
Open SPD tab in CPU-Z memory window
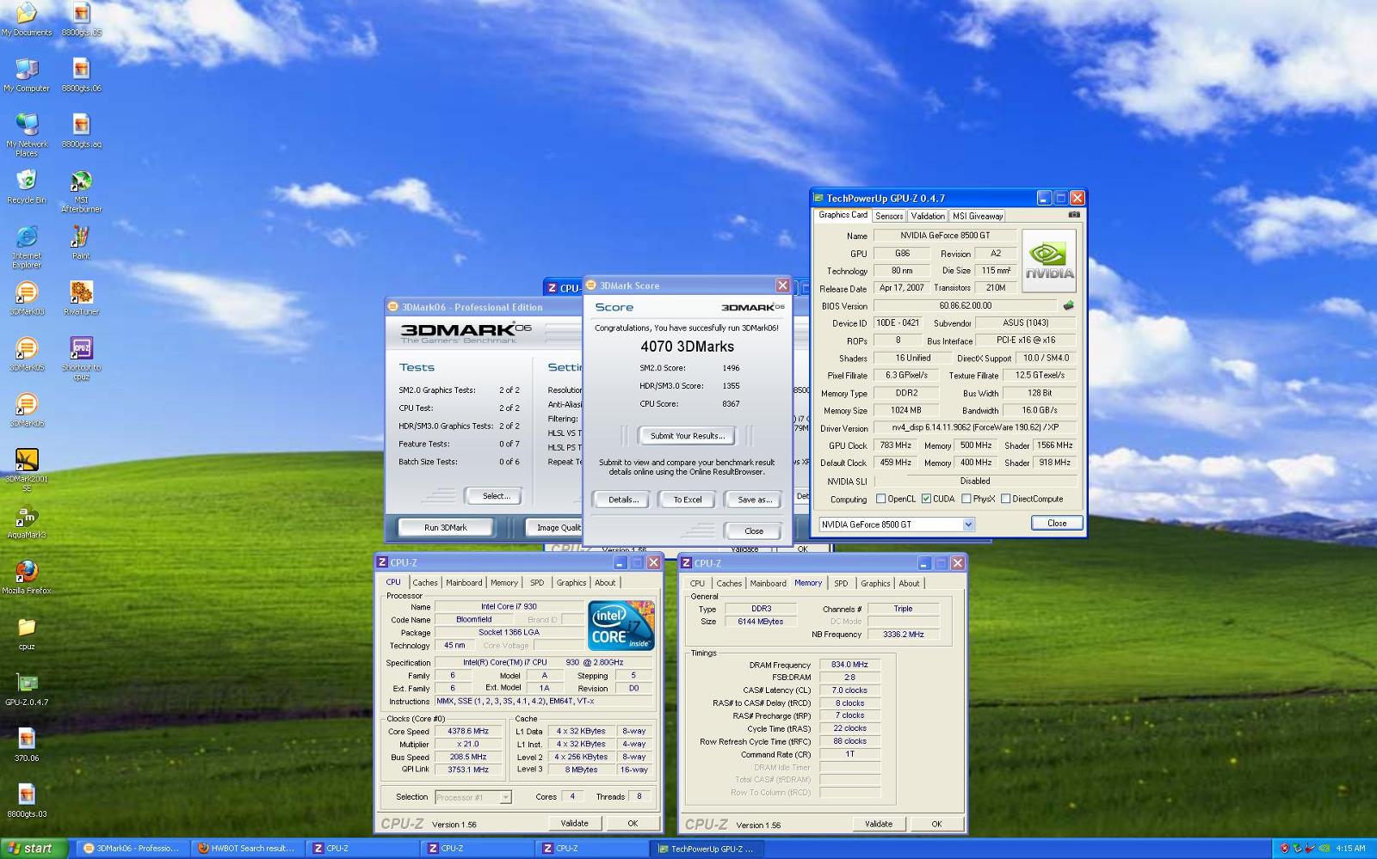click(x=841, y=584)
